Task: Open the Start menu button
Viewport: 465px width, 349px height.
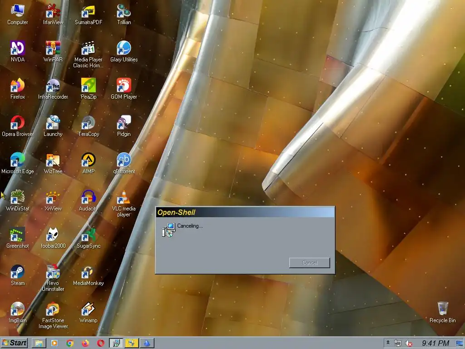Action: point(14,343)
